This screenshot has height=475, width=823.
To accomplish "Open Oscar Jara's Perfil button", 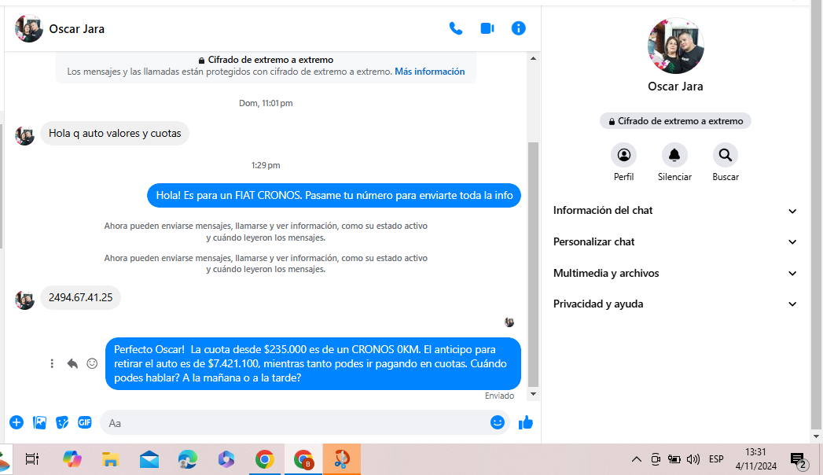I will pyautogui.click(x=623, y=155).
